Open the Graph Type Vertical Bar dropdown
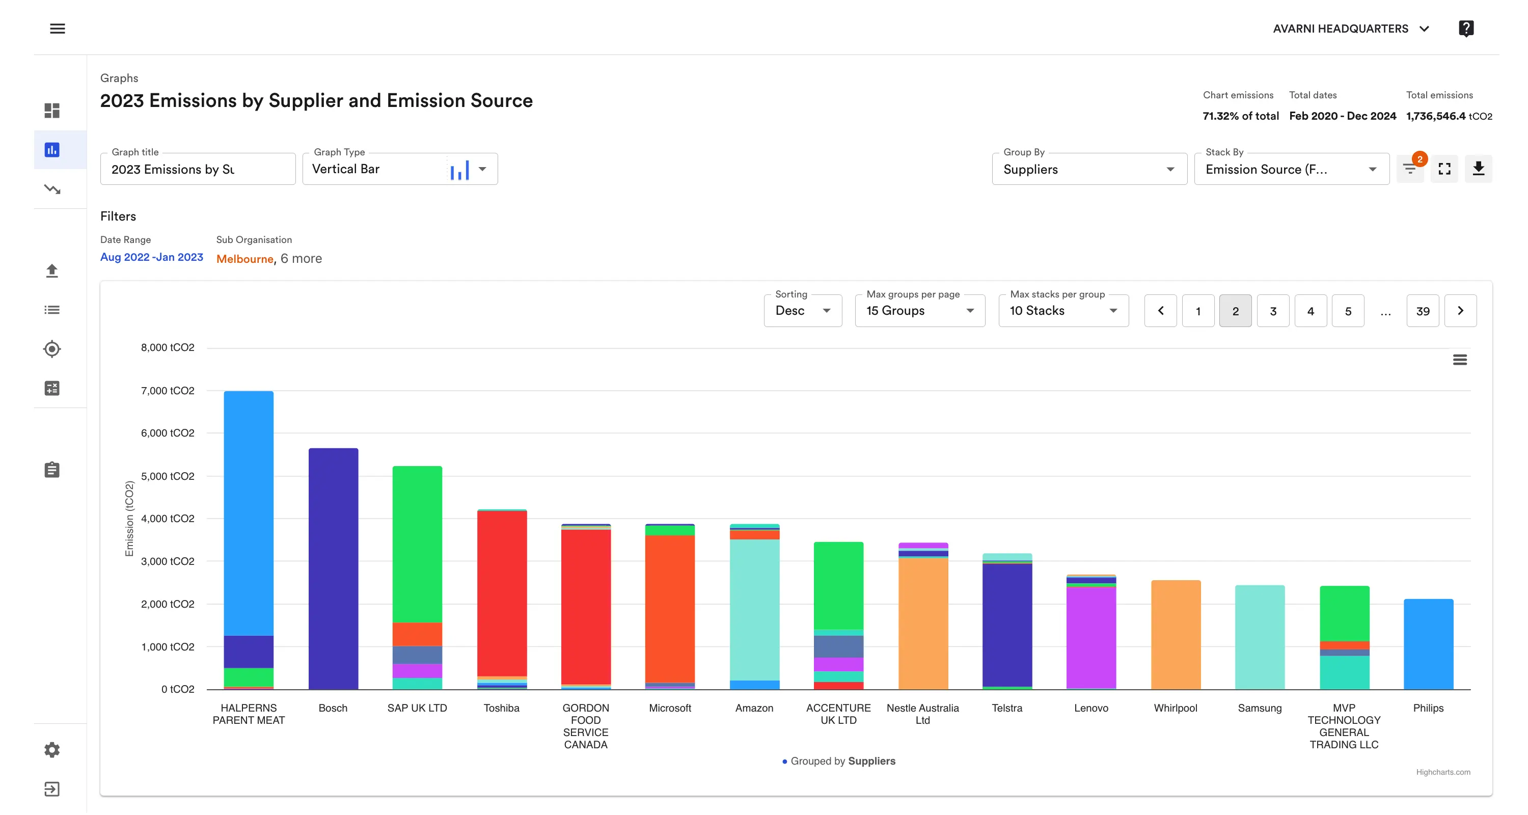This screenshot has width=1528, height=815. [x=400, y=169]
